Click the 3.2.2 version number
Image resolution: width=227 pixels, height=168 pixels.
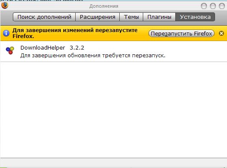[77, 48]
